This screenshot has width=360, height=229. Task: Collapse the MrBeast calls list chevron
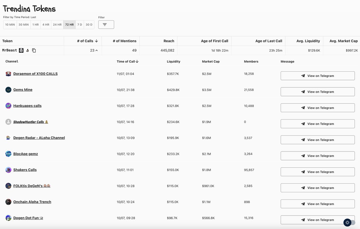pos(96,50)
